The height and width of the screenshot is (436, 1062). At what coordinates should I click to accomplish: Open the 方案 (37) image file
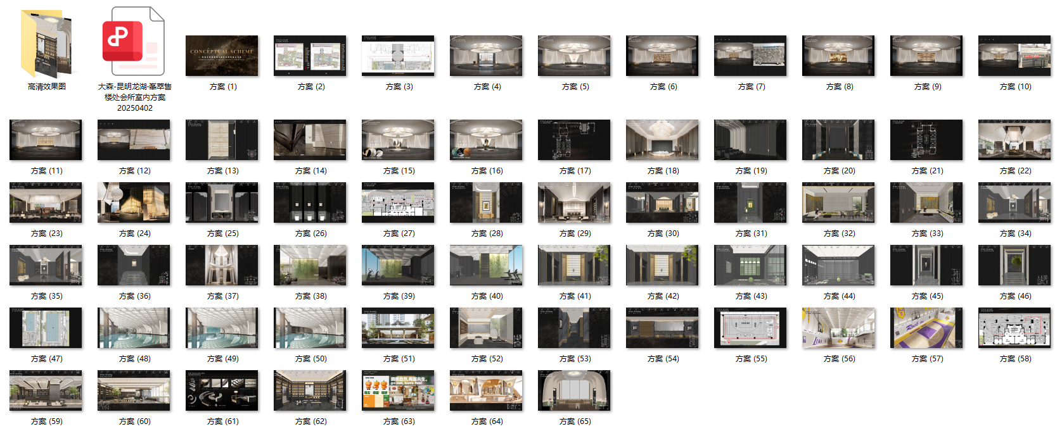click(222, 265)
